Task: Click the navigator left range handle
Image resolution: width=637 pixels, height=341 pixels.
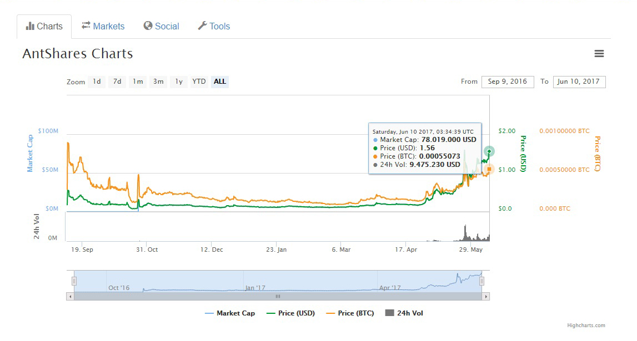Action: pos(74,281)
